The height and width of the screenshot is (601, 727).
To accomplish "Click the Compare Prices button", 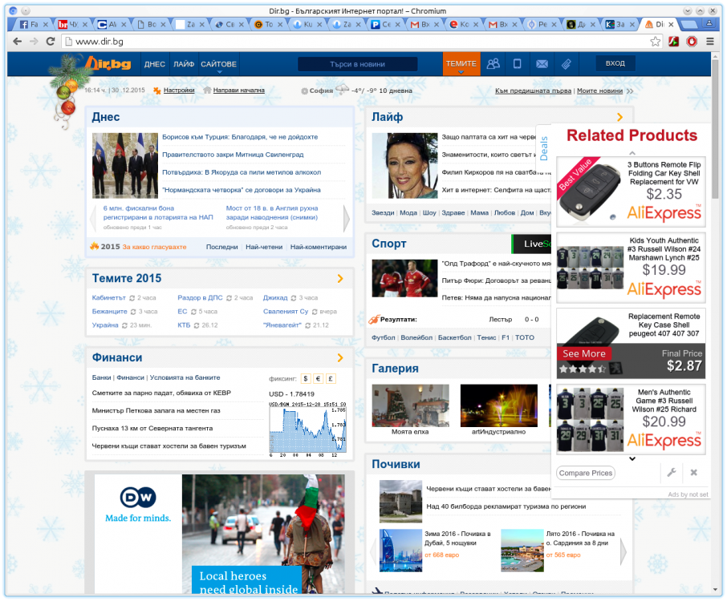I will pyautogui.click(x=585, y=474).
